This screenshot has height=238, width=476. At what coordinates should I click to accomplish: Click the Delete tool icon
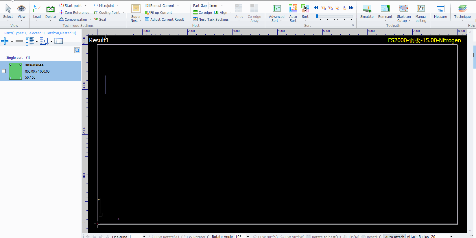click(x=50, y=9)
